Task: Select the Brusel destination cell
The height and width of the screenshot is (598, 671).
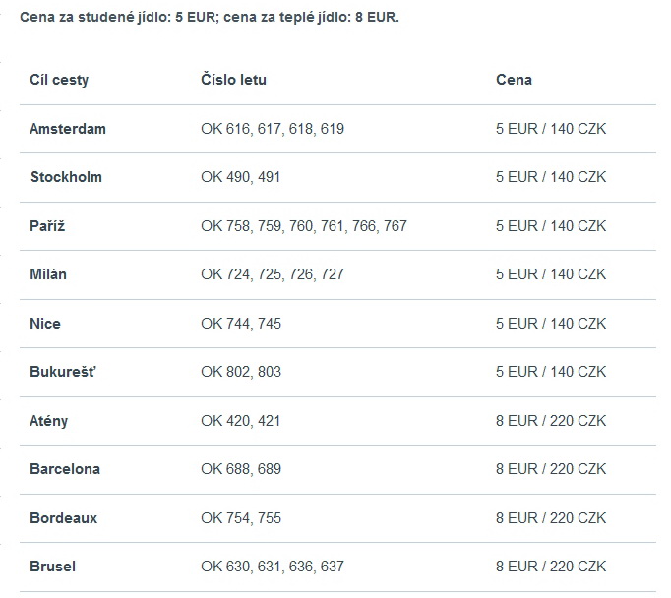Action: (52, 567)
